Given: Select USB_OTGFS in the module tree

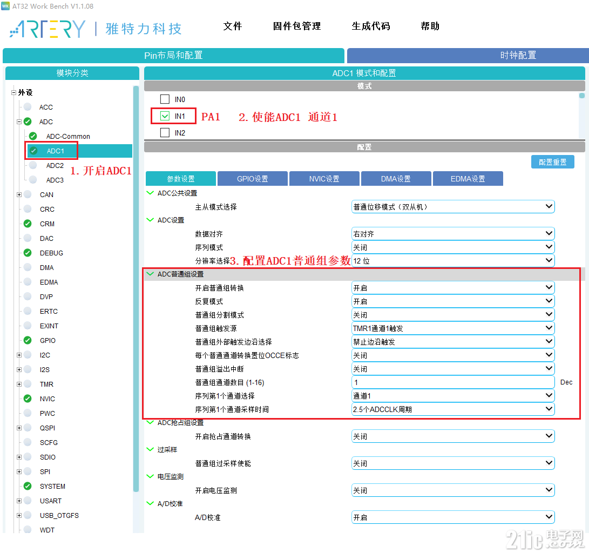Looking at the screenshot, I should (59, 515).
